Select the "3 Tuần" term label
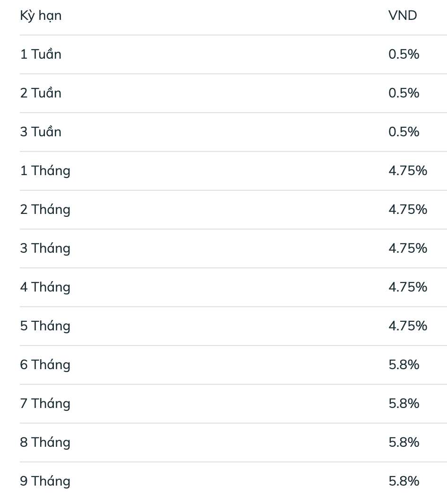This screenshot has height=496, width=447. 41,132
